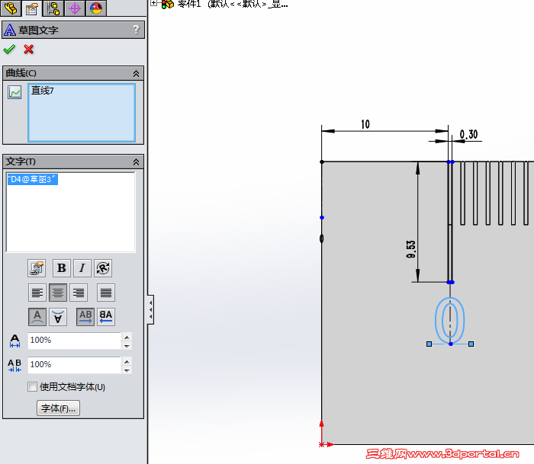Viewport: 534px width, 464px height.
Task: Increase the width factor value
Action: point(127,337)
